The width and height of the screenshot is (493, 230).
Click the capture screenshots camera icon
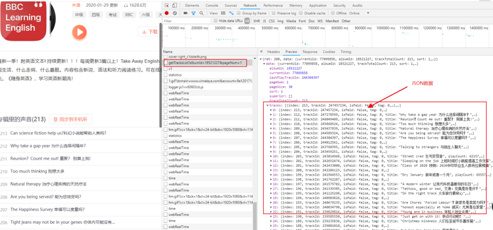pos(185,13)
